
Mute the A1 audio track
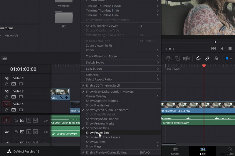(x=35, y=120)
